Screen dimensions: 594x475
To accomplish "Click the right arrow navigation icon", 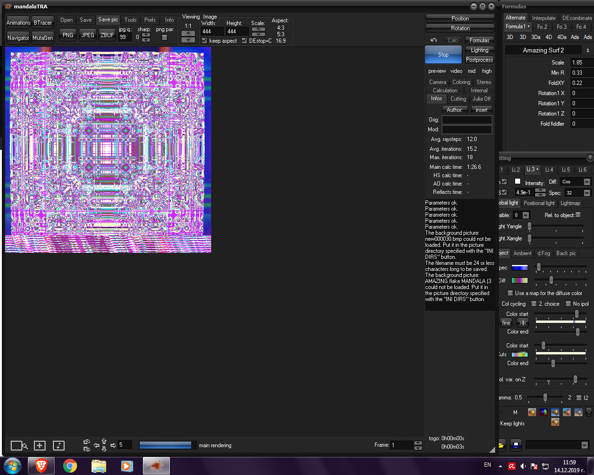I will (x=113, y=445).
